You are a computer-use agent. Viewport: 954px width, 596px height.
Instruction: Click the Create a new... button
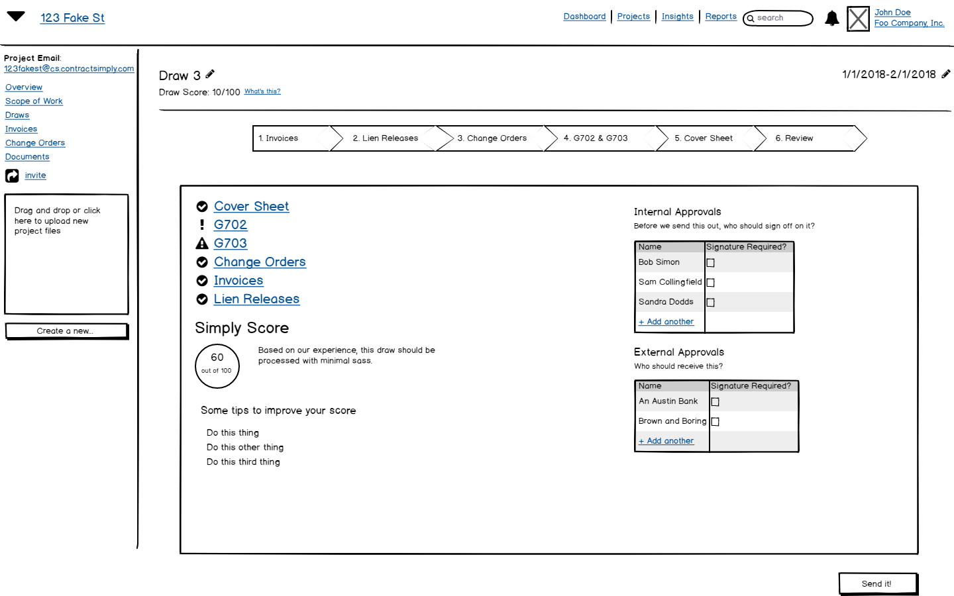[66, 331]
